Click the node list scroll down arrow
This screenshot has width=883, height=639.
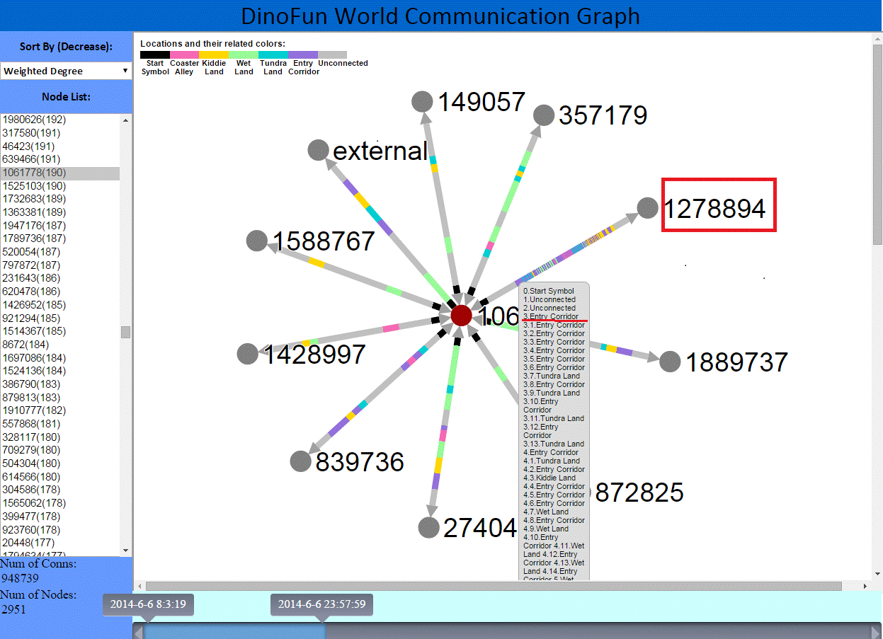[126, 551]
